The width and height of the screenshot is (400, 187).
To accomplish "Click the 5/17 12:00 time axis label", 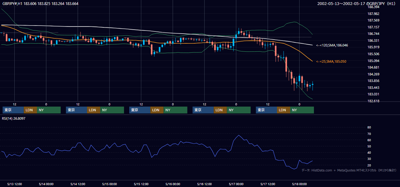I will tap(268, 184).
